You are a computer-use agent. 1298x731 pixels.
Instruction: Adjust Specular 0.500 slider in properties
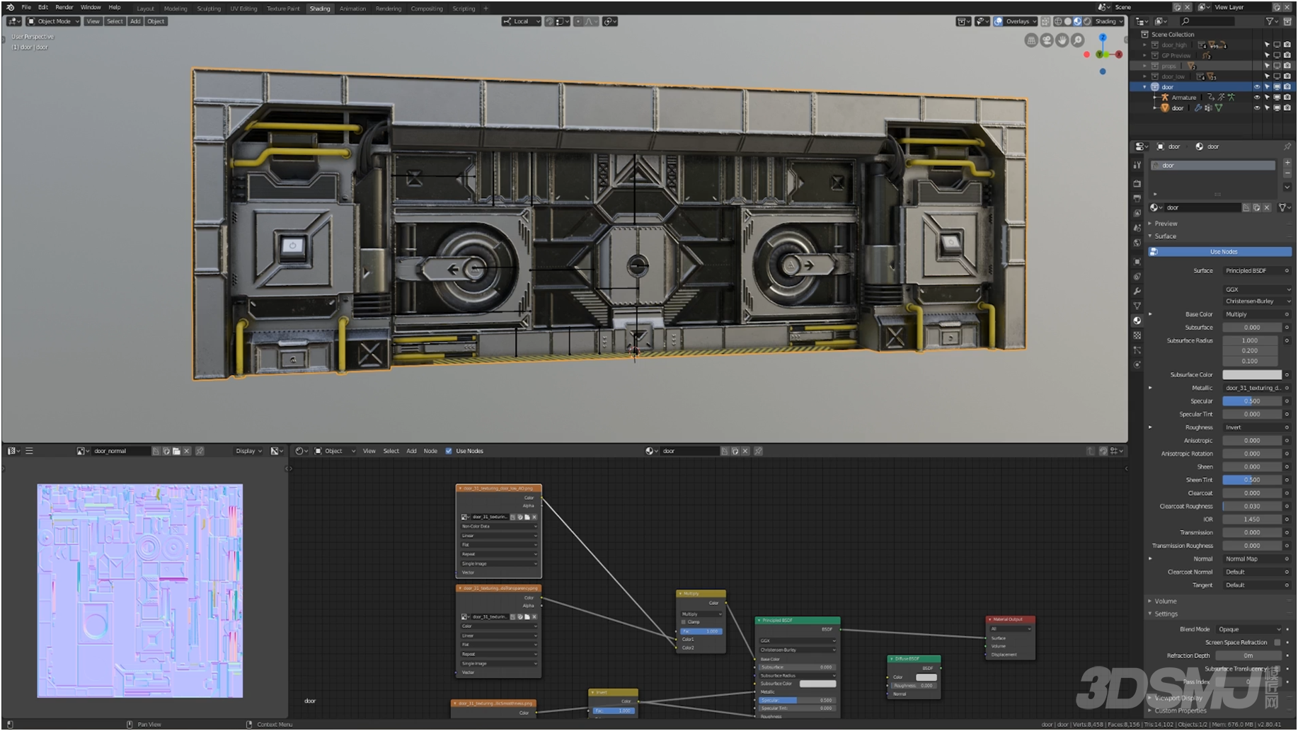(x=1252, y=401)
